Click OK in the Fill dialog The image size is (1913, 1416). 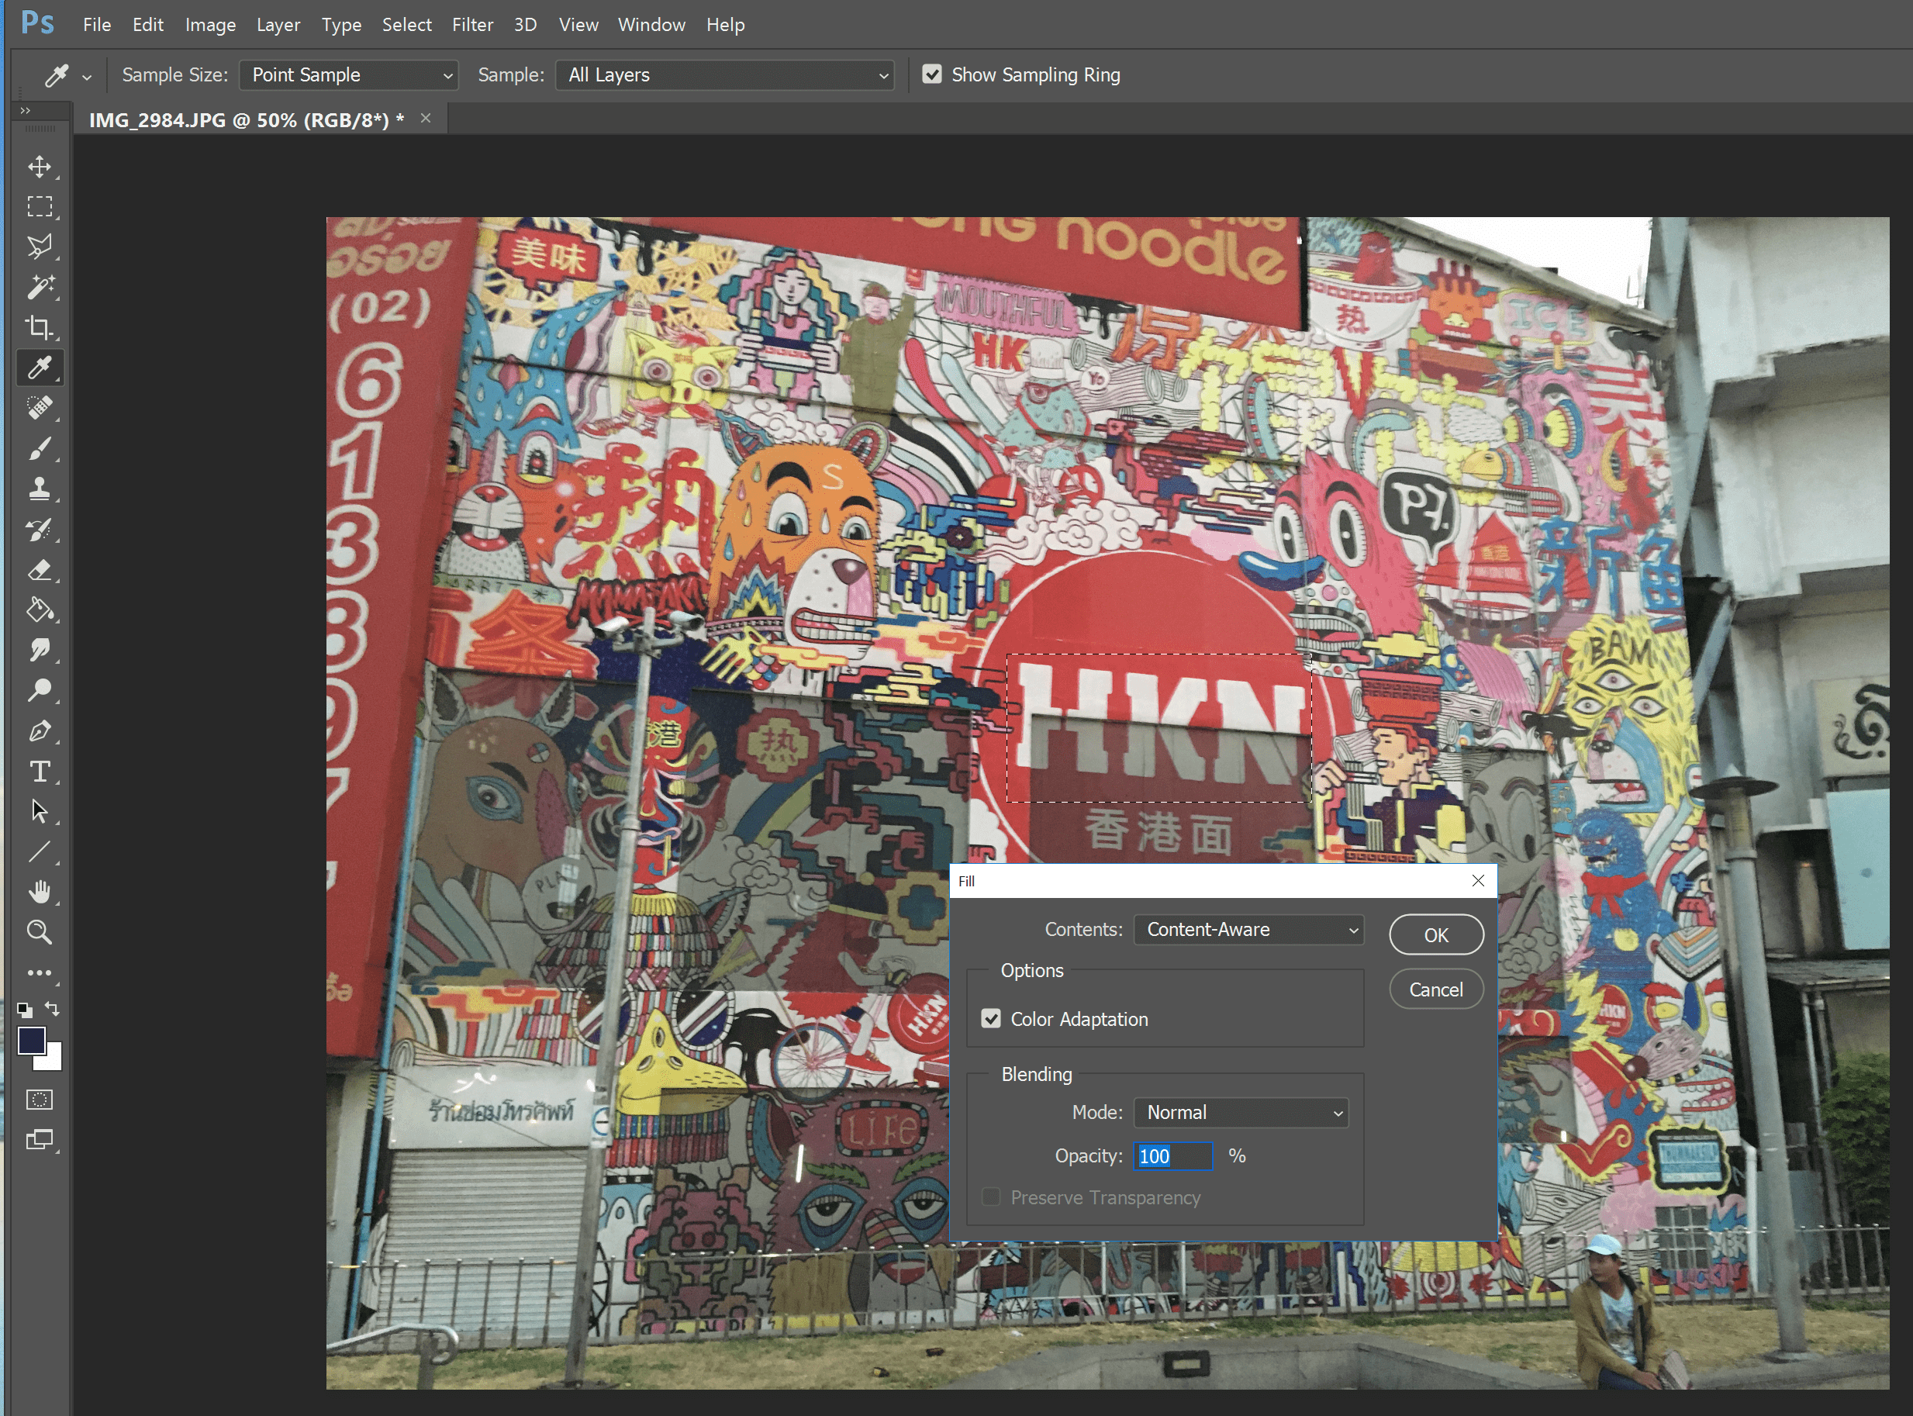1436,935
